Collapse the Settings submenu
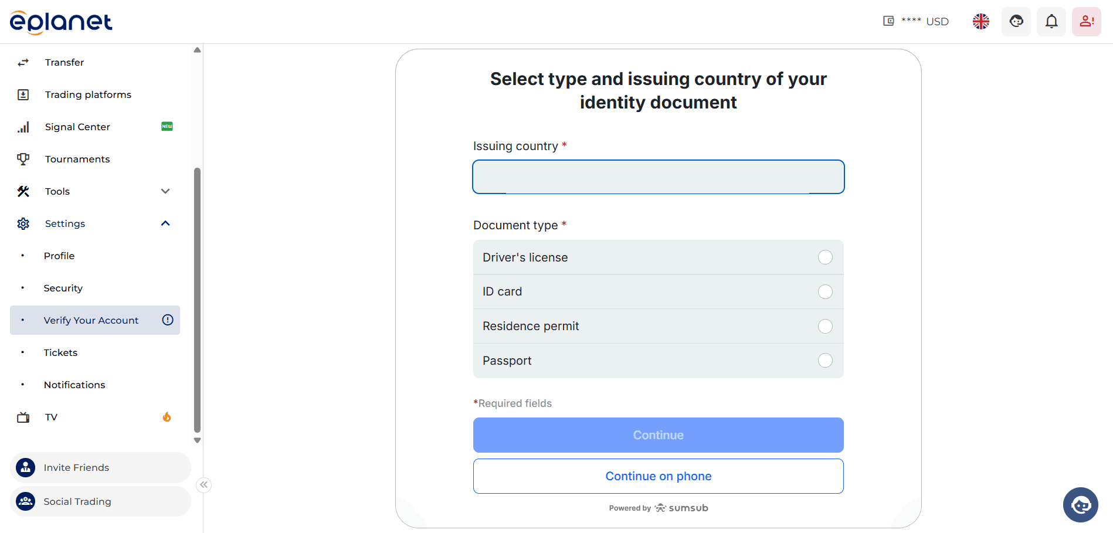 (165, 223)
